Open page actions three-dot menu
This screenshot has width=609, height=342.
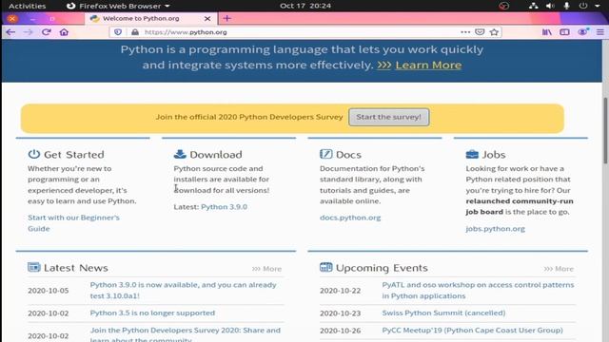[x=465, y=32]
